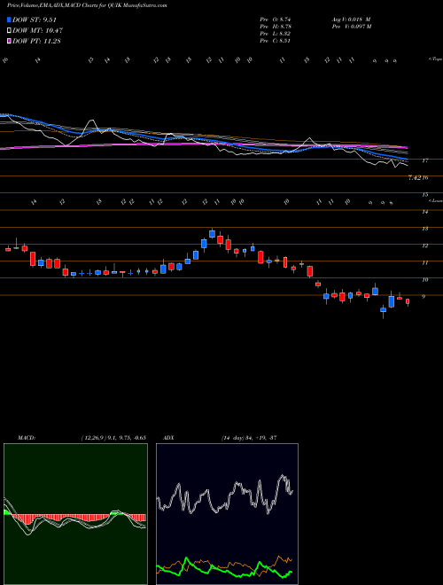
Task: Click the chart title for QUIK MunafaSutra.com
Action: 87,6
